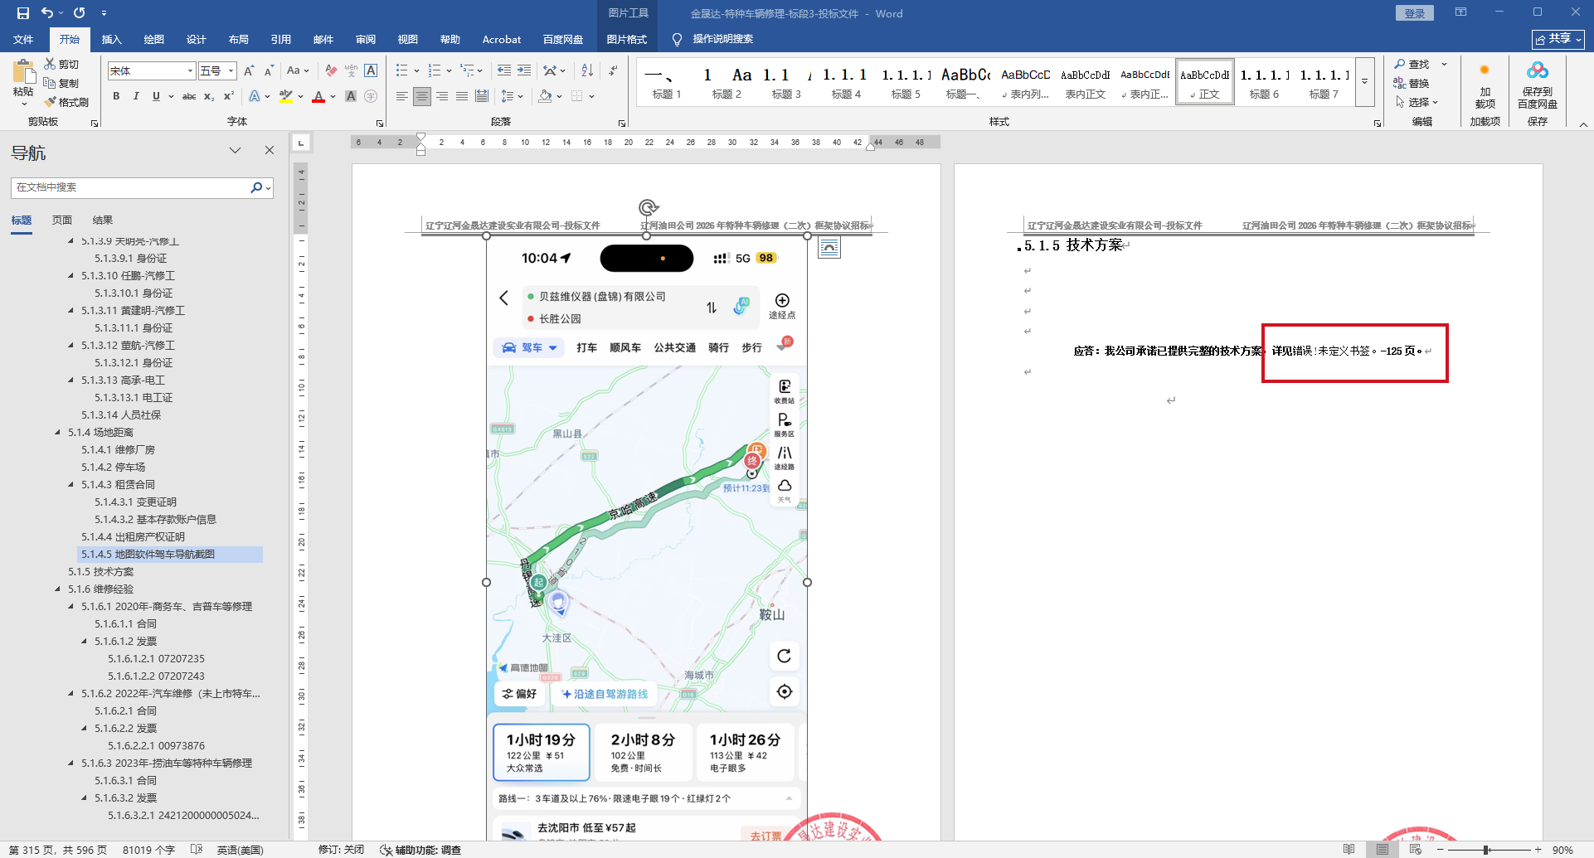Click the Paste clipboard icon

coord(23,72)
